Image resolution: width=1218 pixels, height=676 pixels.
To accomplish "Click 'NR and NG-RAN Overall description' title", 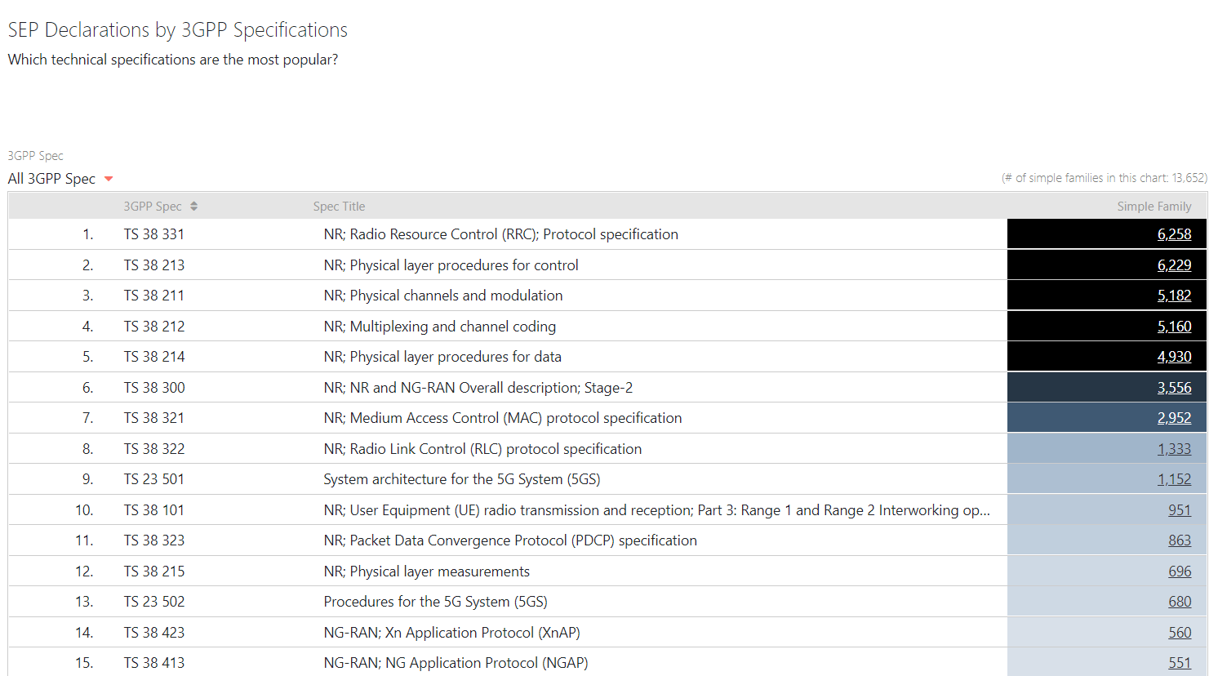I will [x=478, y=388].
